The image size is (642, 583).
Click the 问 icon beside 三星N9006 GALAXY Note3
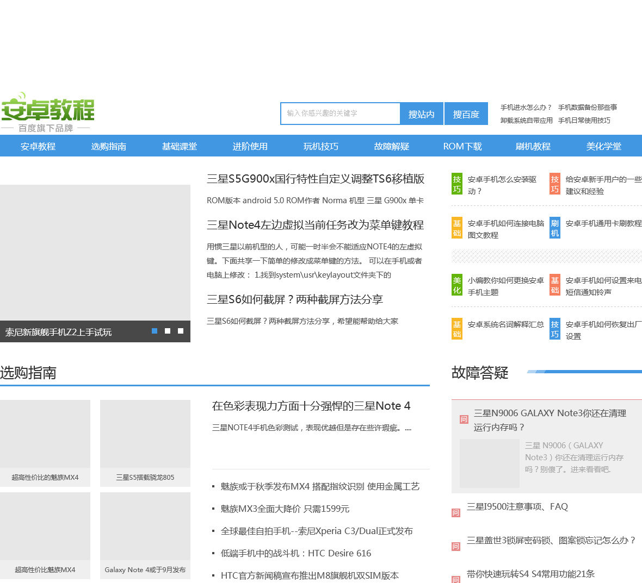tap(464, 419)
